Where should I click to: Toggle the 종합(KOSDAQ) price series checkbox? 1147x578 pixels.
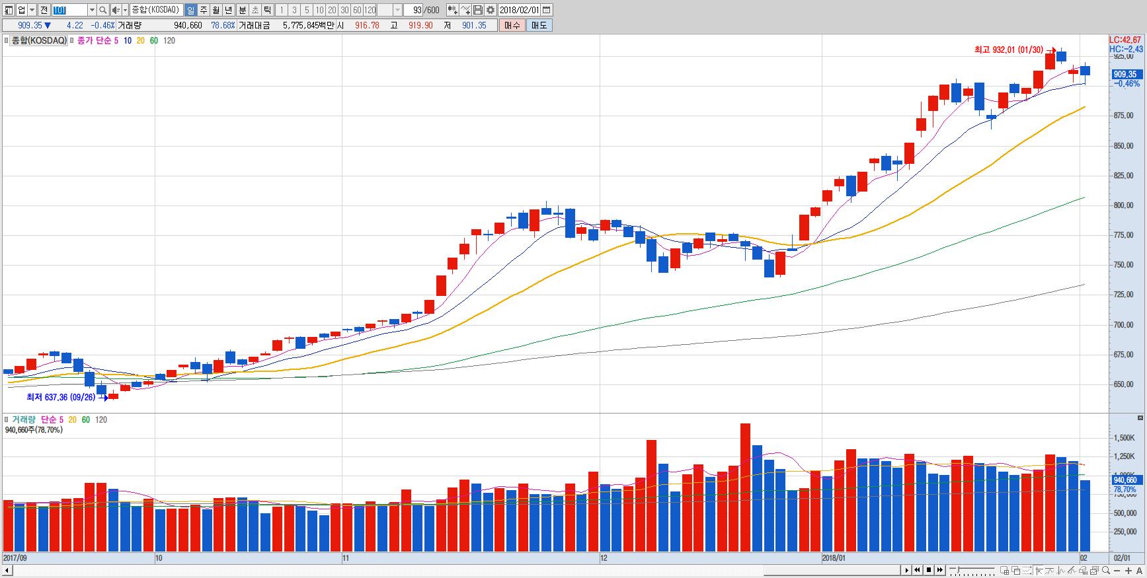(7, 41)
